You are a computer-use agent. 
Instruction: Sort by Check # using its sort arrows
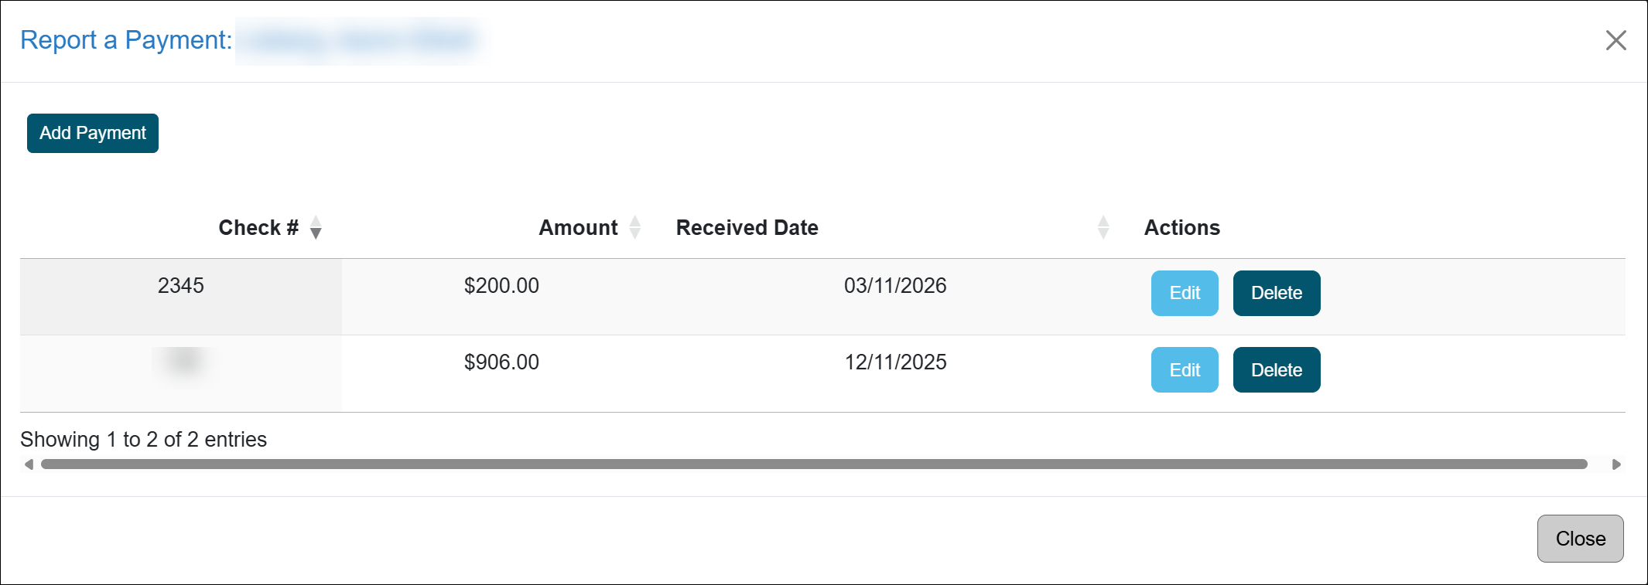click(x=316, y=228)
